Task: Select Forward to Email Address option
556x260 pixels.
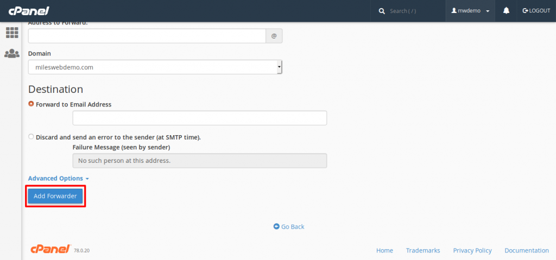Action: 31,104
